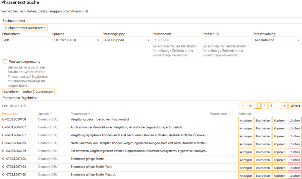The height and width of the screenshot is (179, 302).
Task: Click Kopieren for C~0402.B004035
Action: pyautogui.click(x=280, y=144)
